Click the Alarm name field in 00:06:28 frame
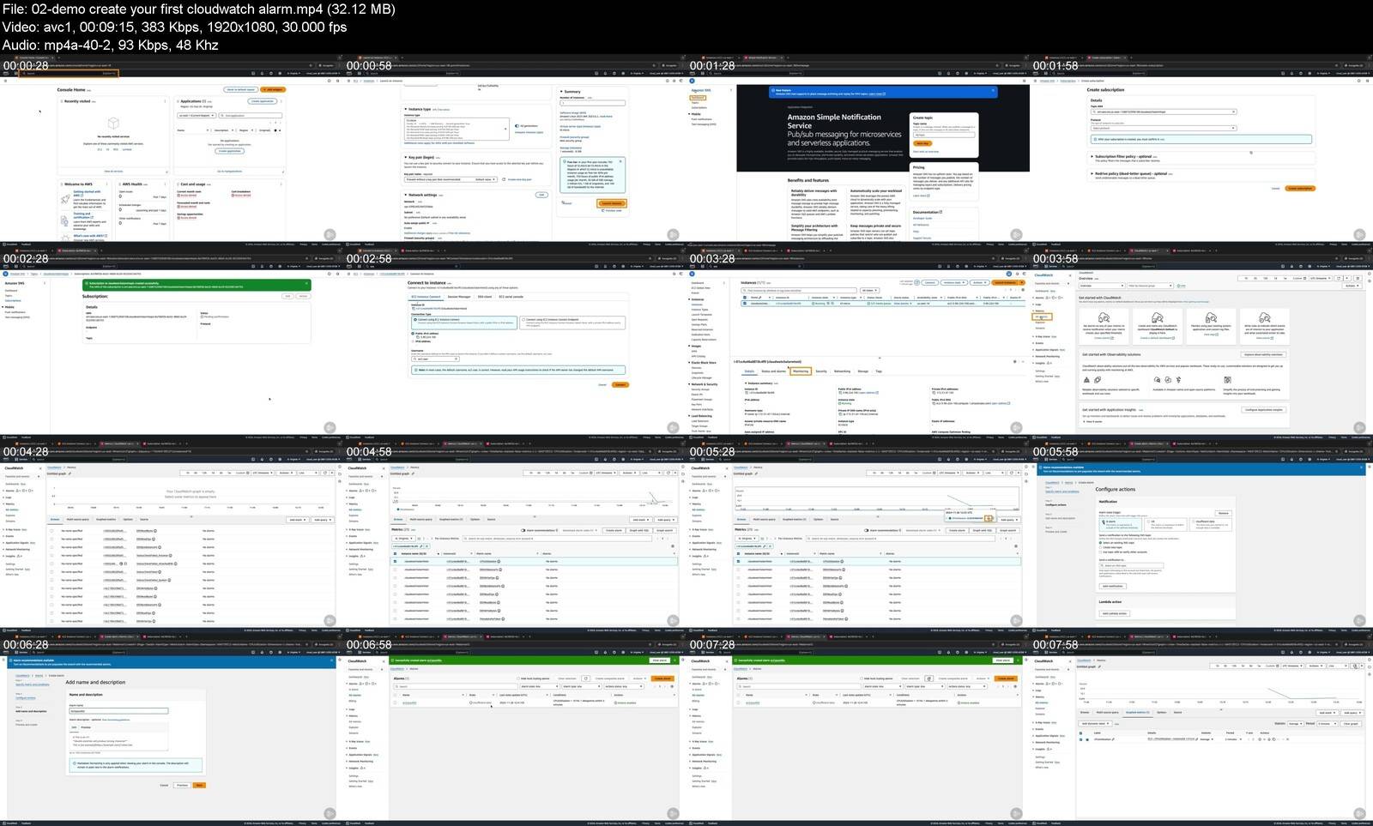 118,711
